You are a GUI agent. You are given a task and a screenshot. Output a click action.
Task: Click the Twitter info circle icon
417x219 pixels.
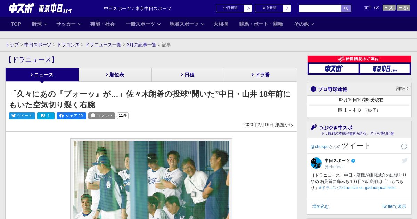coord(404,146)
